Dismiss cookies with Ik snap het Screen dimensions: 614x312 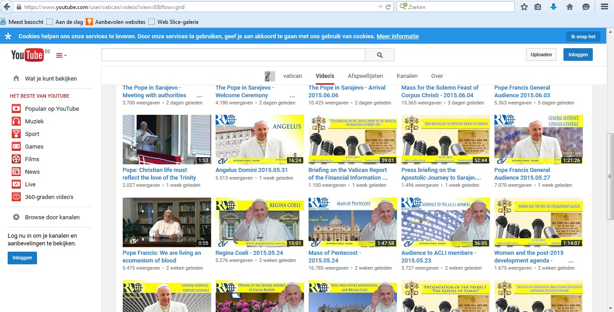(x=583, y=36)
